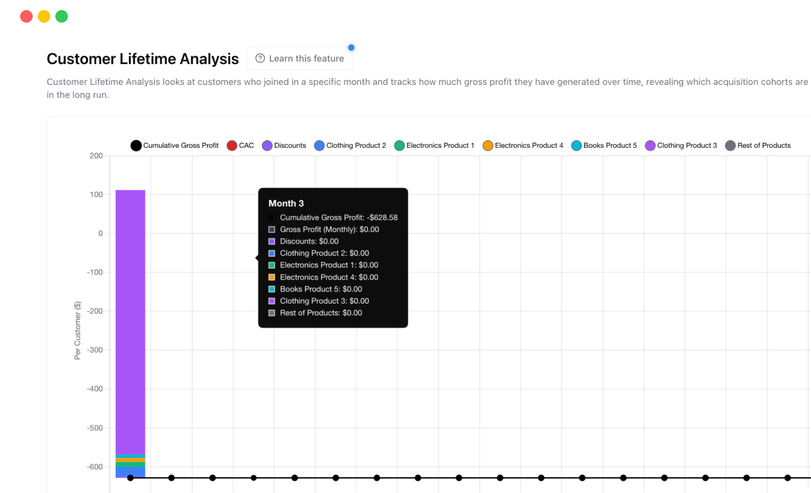Image resolution: width=811 pixels, height=493 pixels.
Task: Click the tall purple Month 1 bar
Action: click(x=130, y=314)
